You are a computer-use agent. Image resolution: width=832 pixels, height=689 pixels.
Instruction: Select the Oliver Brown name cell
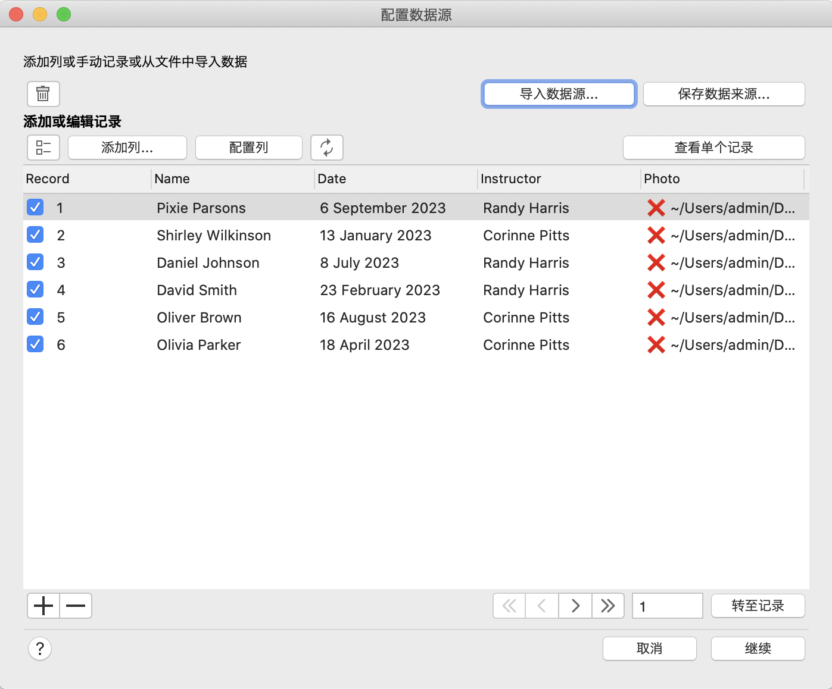coord(199,318)
